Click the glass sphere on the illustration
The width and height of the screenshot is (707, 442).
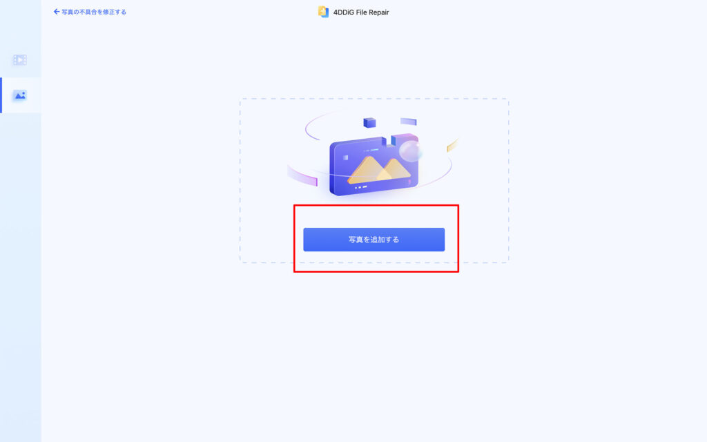[x=410, y=151]
